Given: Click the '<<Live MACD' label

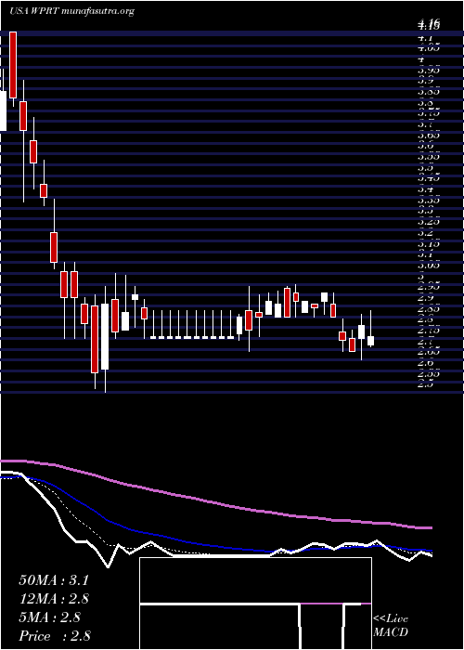Looking at the screenshot, I should (391, 626).
